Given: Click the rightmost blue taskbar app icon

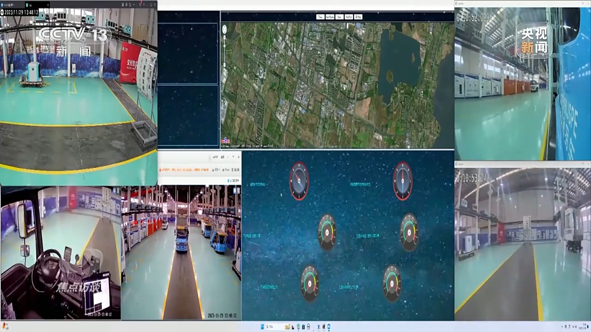Looking at the screenshot, I should (329, 327).
